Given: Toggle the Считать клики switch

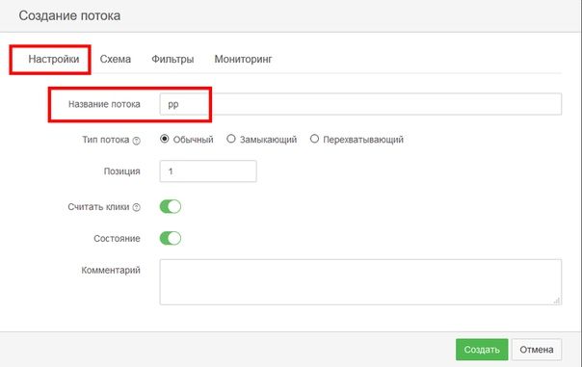Looking at the screenshot, I should coord(171,207).
